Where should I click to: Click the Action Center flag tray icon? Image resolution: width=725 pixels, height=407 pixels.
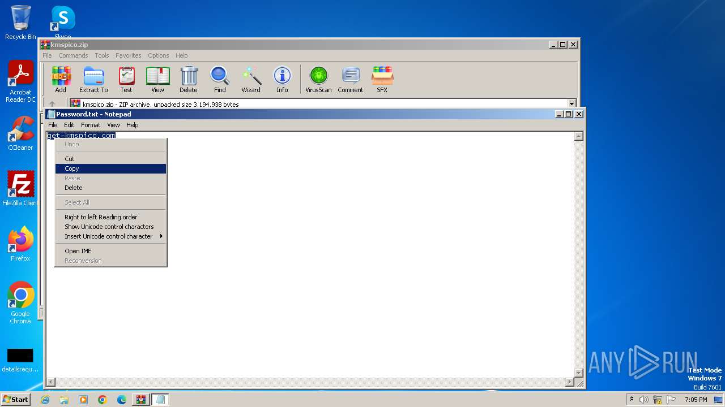(672, 400)
